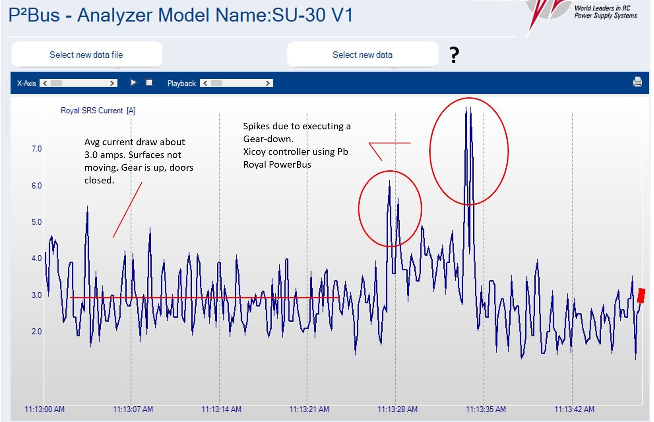This screenshot has width=654, height=422.
Task: Click the X-Axis scrollbar thumb
Action: (57, 83)
